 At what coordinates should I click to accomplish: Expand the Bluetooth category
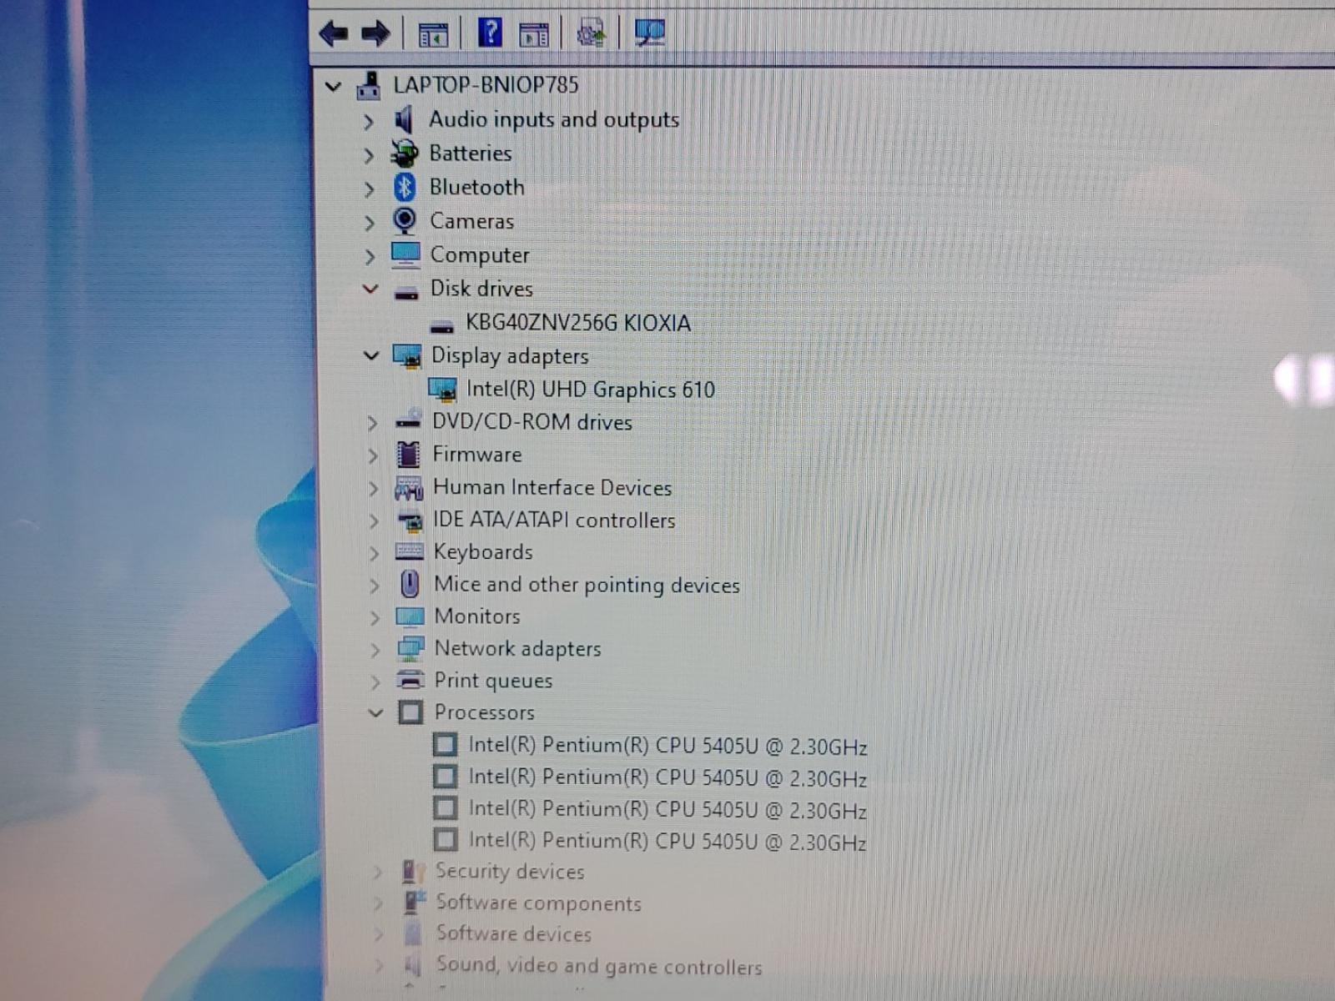[369, 189]
